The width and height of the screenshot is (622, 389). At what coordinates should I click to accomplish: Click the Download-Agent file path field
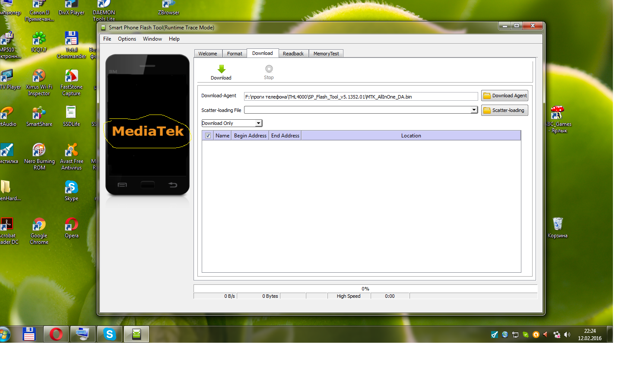361,96
